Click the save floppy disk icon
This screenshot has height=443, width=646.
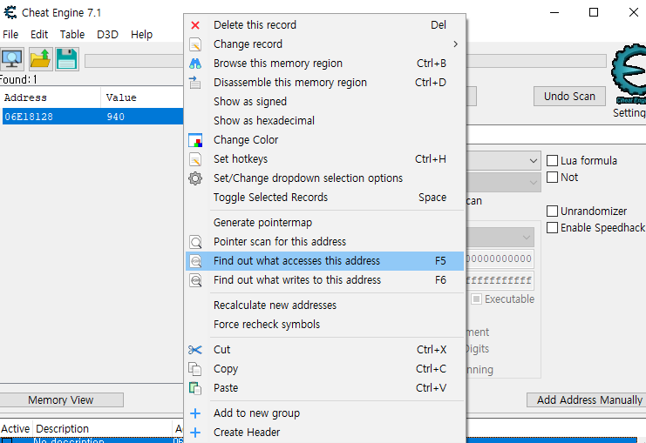tap(67, 59)
